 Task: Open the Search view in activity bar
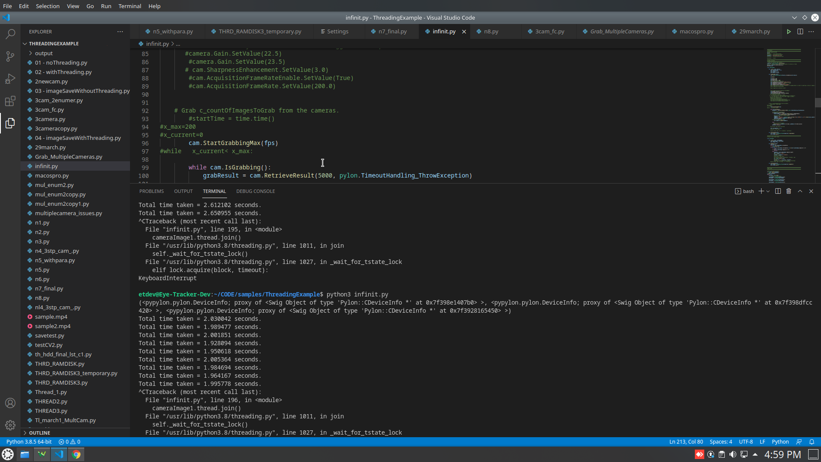point(10,34)
